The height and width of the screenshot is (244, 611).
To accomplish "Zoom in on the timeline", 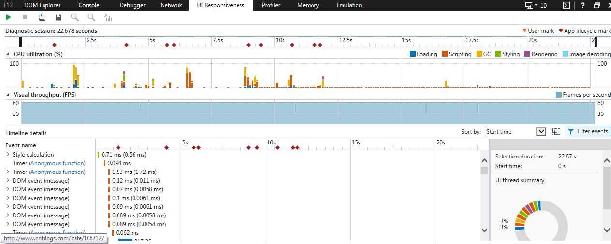I will pyautogui.click(x=75, y=17).
